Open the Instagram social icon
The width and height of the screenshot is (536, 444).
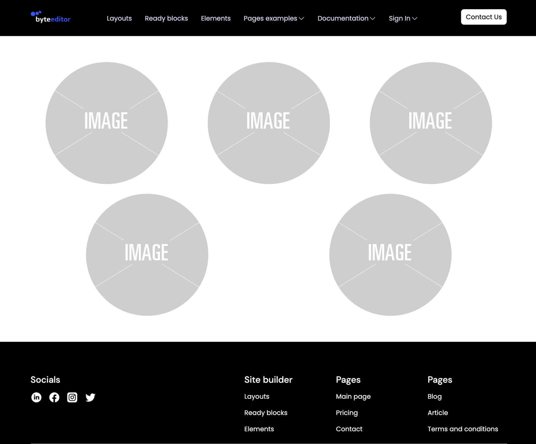click(x=72, y=397)
